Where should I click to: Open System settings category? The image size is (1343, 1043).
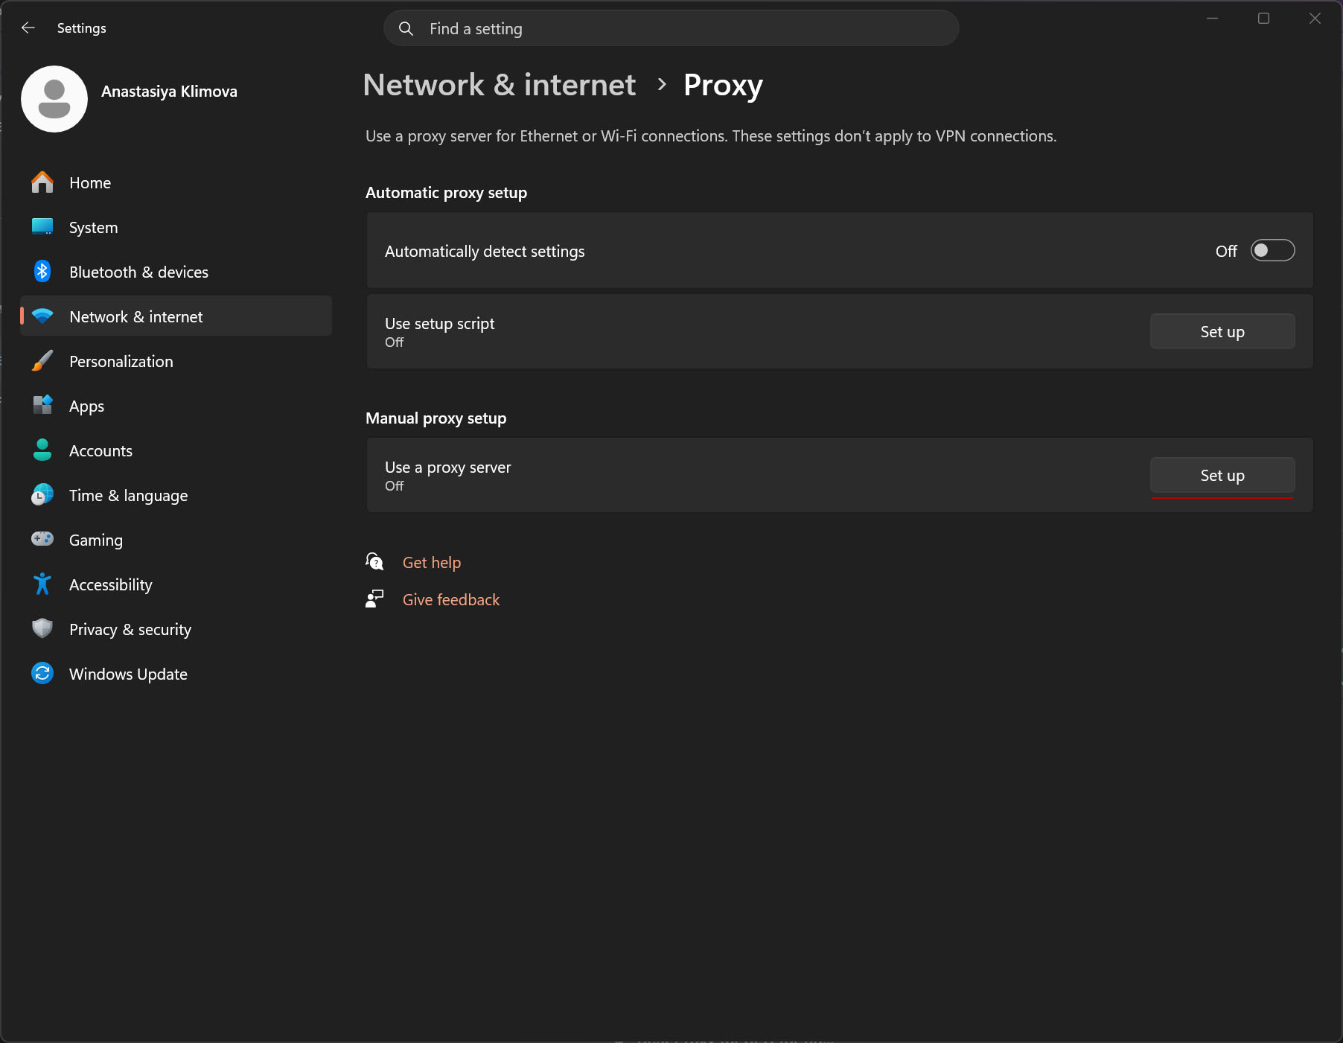[176, 227]
